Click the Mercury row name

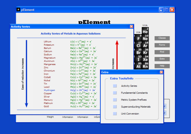pos(48,100)
